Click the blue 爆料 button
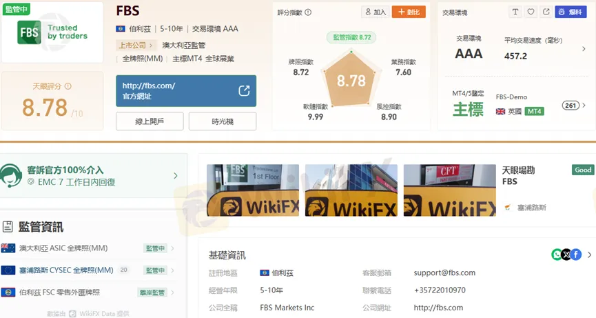Image resolution: width=596 pixels, height=318 pixels. click(x=571, y=12)
